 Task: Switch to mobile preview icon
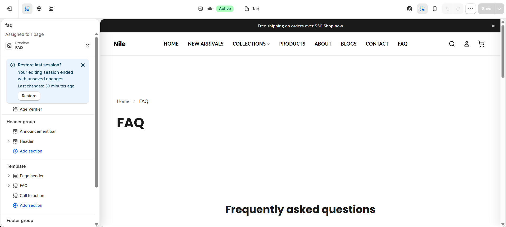435,9
